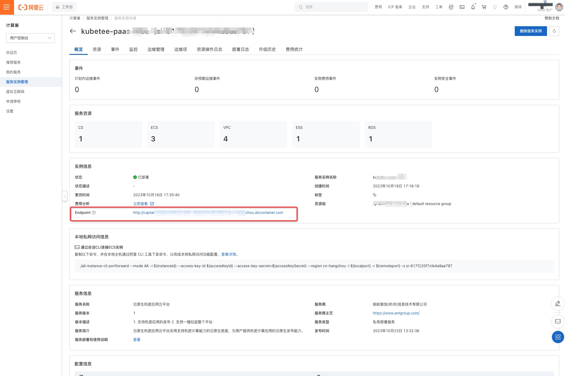Open the shopping cart
Viewport: 565px width, 376px height.
tap(484, 7)
